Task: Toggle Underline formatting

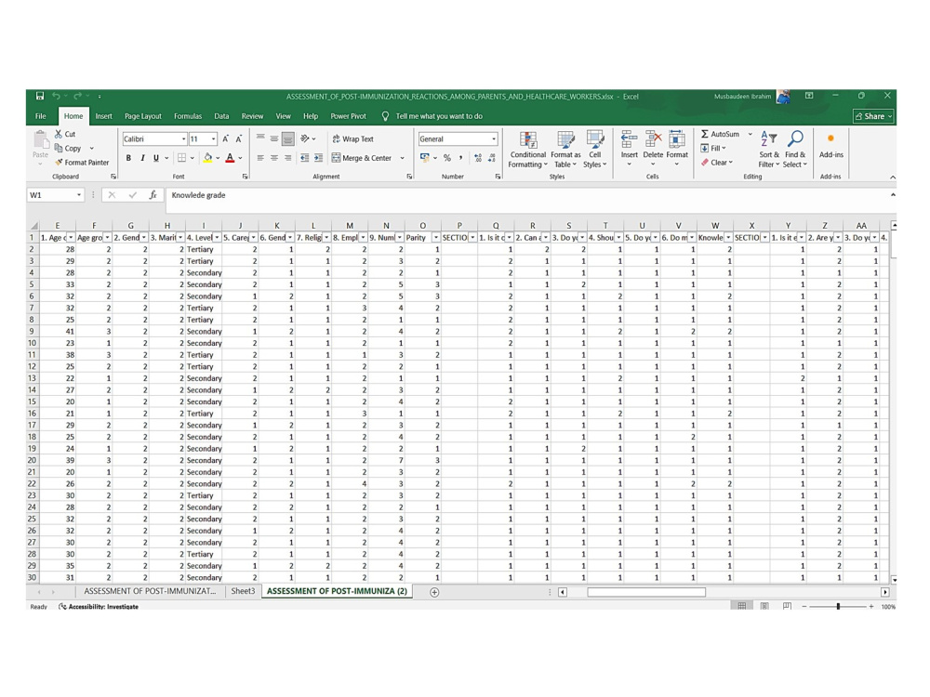Action: (x=156, y=158)
